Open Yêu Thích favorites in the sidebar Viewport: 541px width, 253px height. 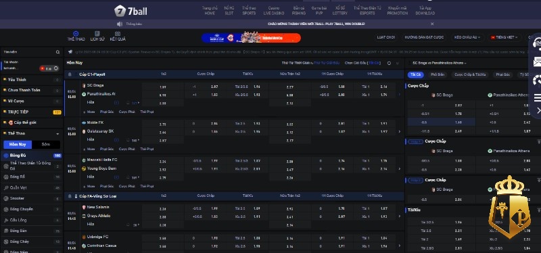click(x=32, y=80)
